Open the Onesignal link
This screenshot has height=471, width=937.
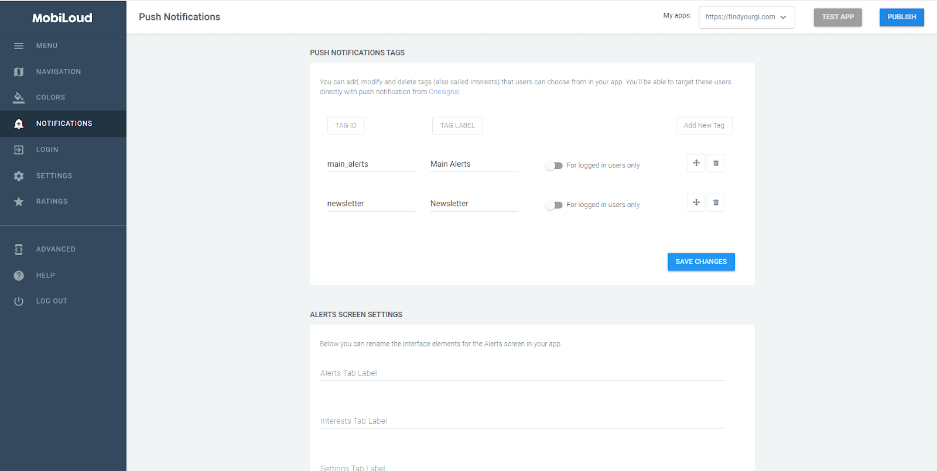tap(444, 92)
